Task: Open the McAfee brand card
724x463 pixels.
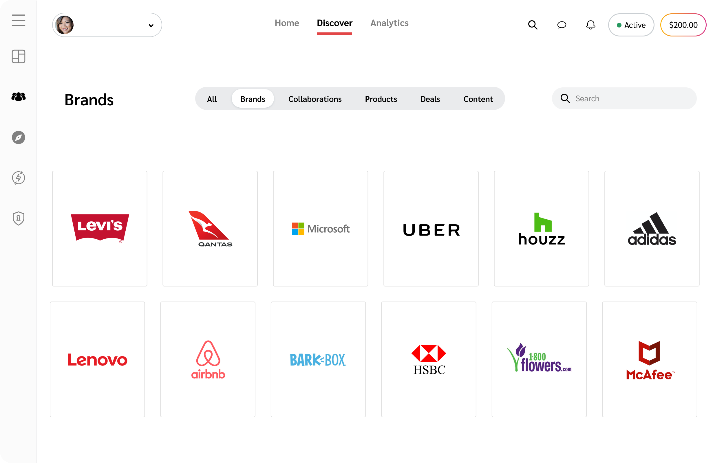Action: [649, 359]
